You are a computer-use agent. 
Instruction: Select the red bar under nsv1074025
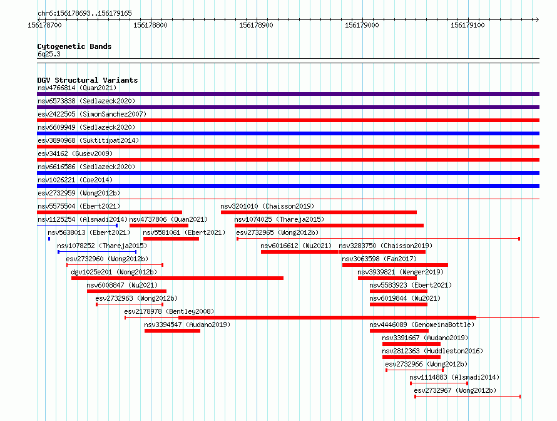click(329, 226)
